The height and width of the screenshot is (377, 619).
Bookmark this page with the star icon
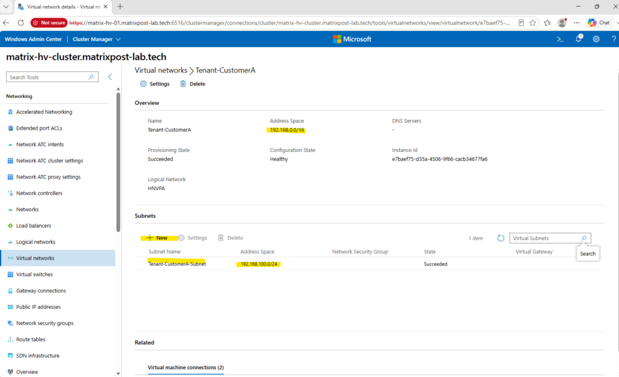pyautogui.click(x=533, y=23)
